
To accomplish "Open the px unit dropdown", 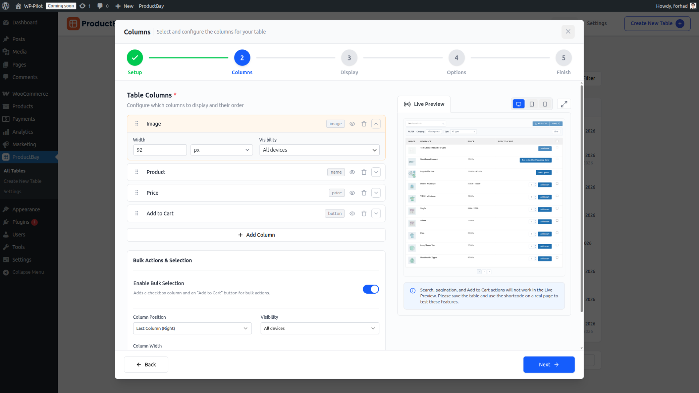I will [221, 150].
